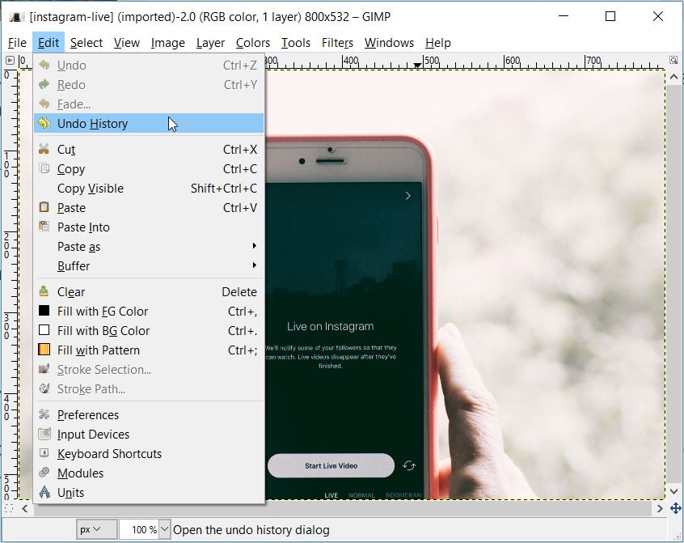Click the Undo History lamp icon
This screenshot has width=684, height=543.
click(44, 123)
